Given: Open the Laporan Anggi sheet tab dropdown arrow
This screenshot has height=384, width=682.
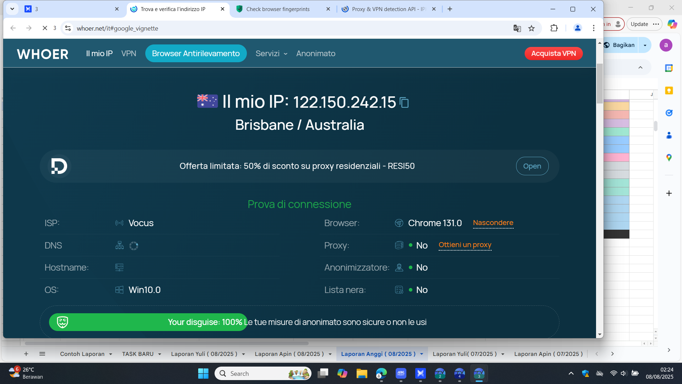Looking at the screenshot, I should coord(422,354).
